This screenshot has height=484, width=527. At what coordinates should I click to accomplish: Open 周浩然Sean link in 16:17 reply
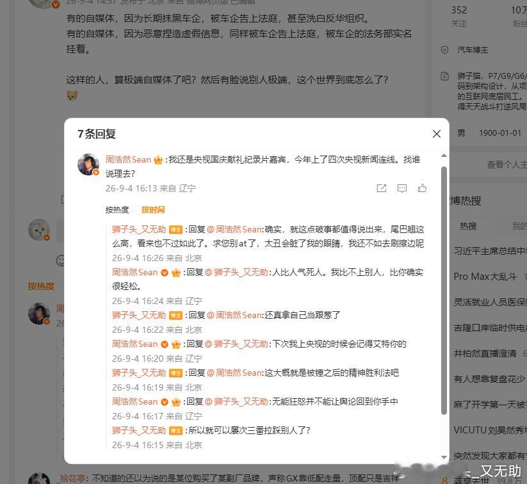134,401
